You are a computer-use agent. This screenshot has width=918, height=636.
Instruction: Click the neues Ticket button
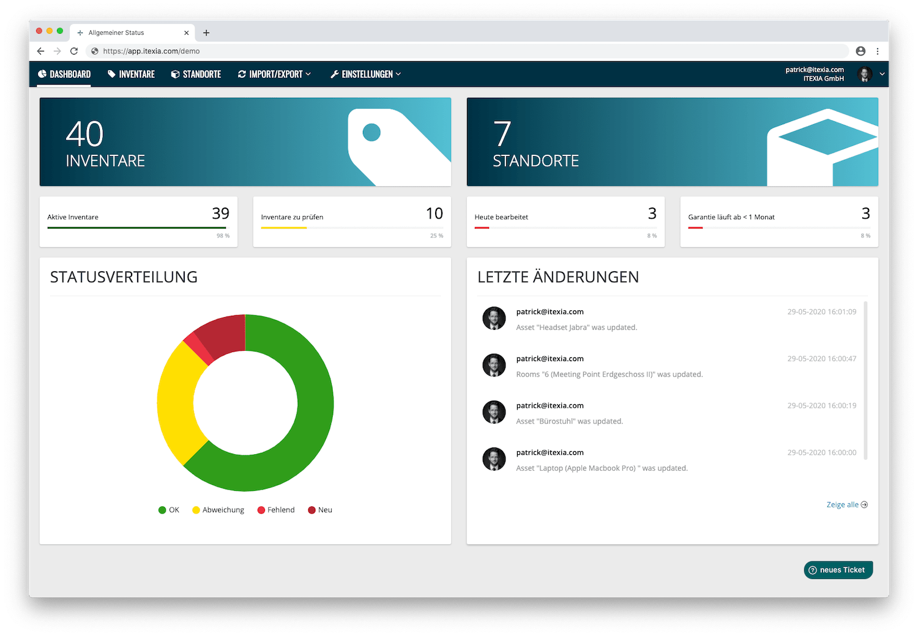pyautogui.click(x=838, y=570)
